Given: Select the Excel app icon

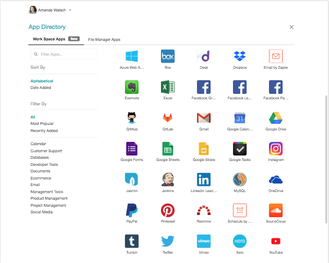Looking at the screenshot, I should pyautogui.click(x=168, y=87).
